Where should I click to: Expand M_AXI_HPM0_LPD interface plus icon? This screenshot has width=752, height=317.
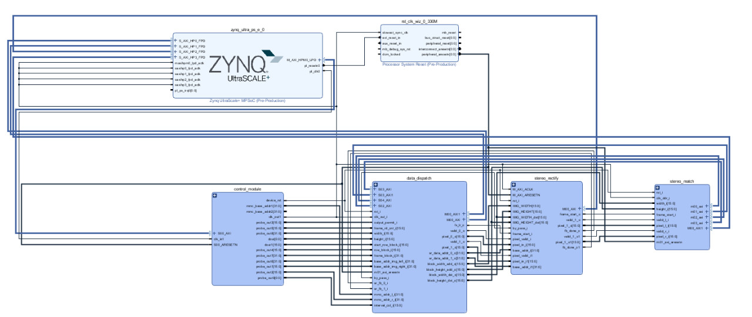319,60
